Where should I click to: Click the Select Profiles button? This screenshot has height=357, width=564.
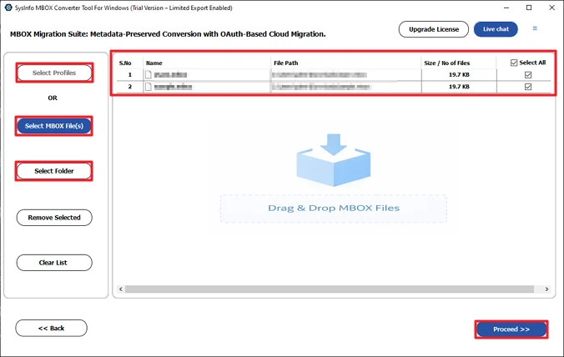coord(54,73)
